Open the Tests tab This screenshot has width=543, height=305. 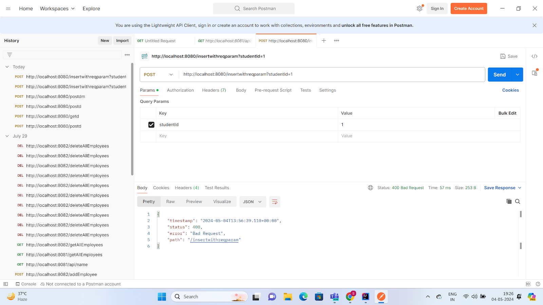pyautogui.click(x=305, y=90)
